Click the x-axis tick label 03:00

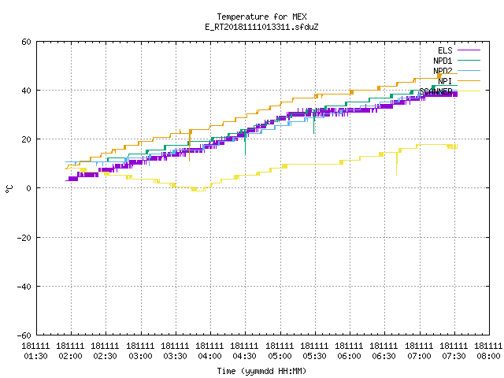140,357
